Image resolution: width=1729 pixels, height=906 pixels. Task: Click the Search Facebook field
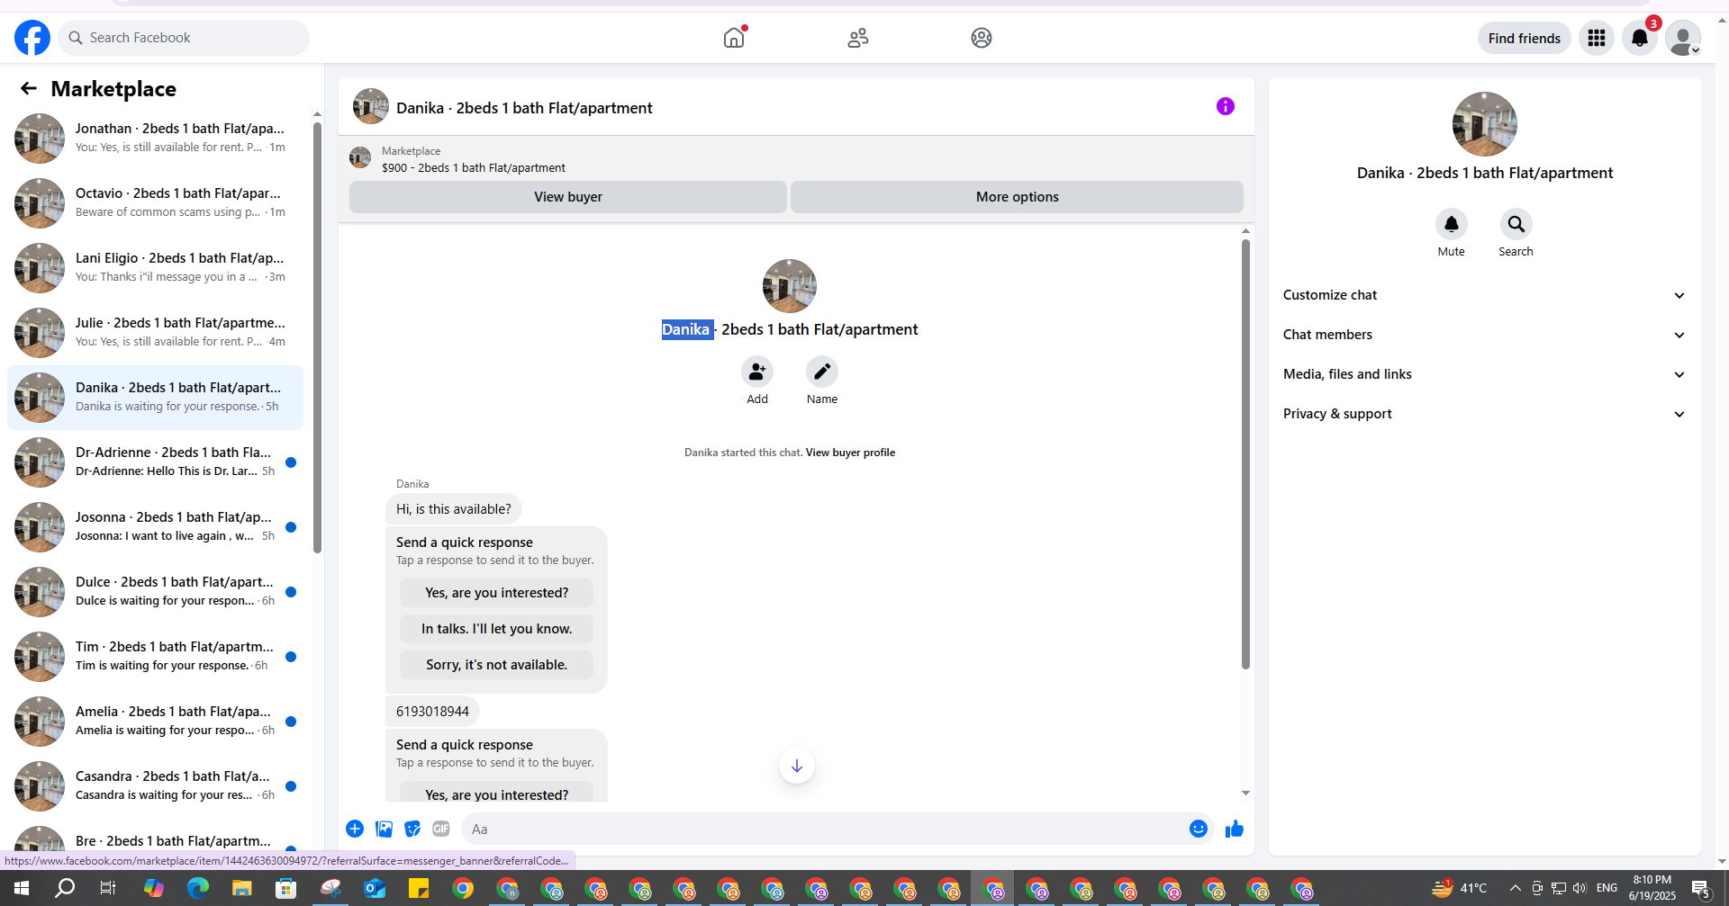(184, 38)
